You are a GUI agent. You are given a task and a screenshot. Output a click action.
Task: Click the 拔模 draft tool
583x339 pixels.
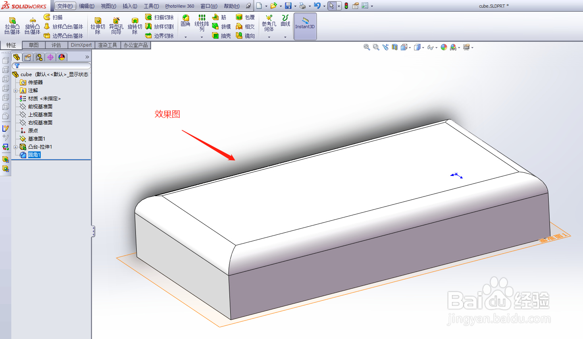point(221,27)
